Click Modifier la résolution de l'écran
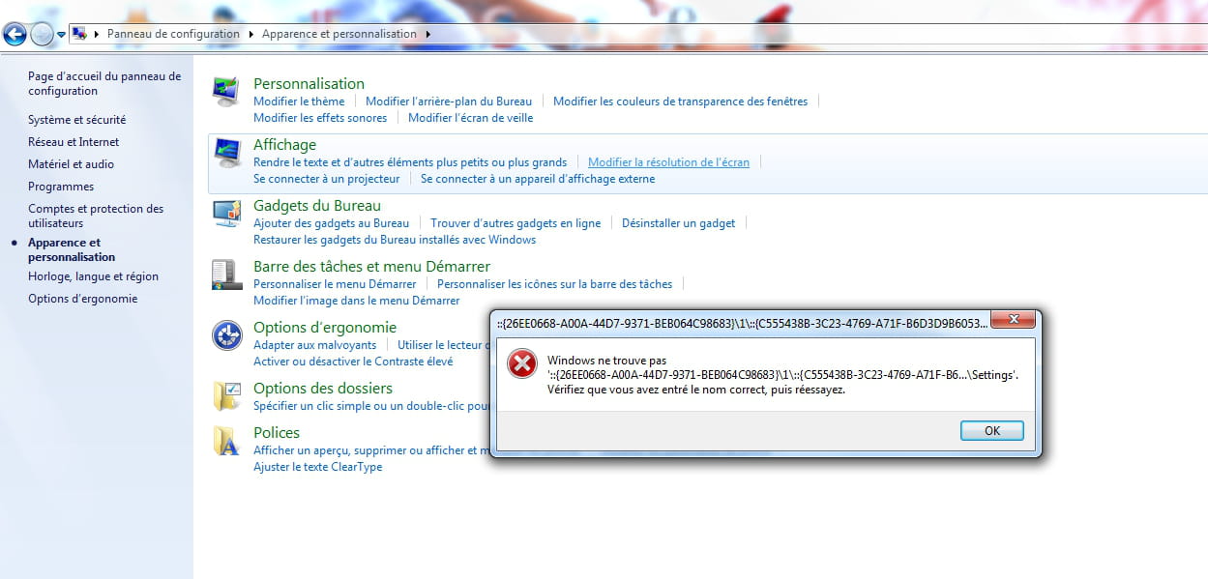This screenshot has width=1208, height=579. coord(668,161)
